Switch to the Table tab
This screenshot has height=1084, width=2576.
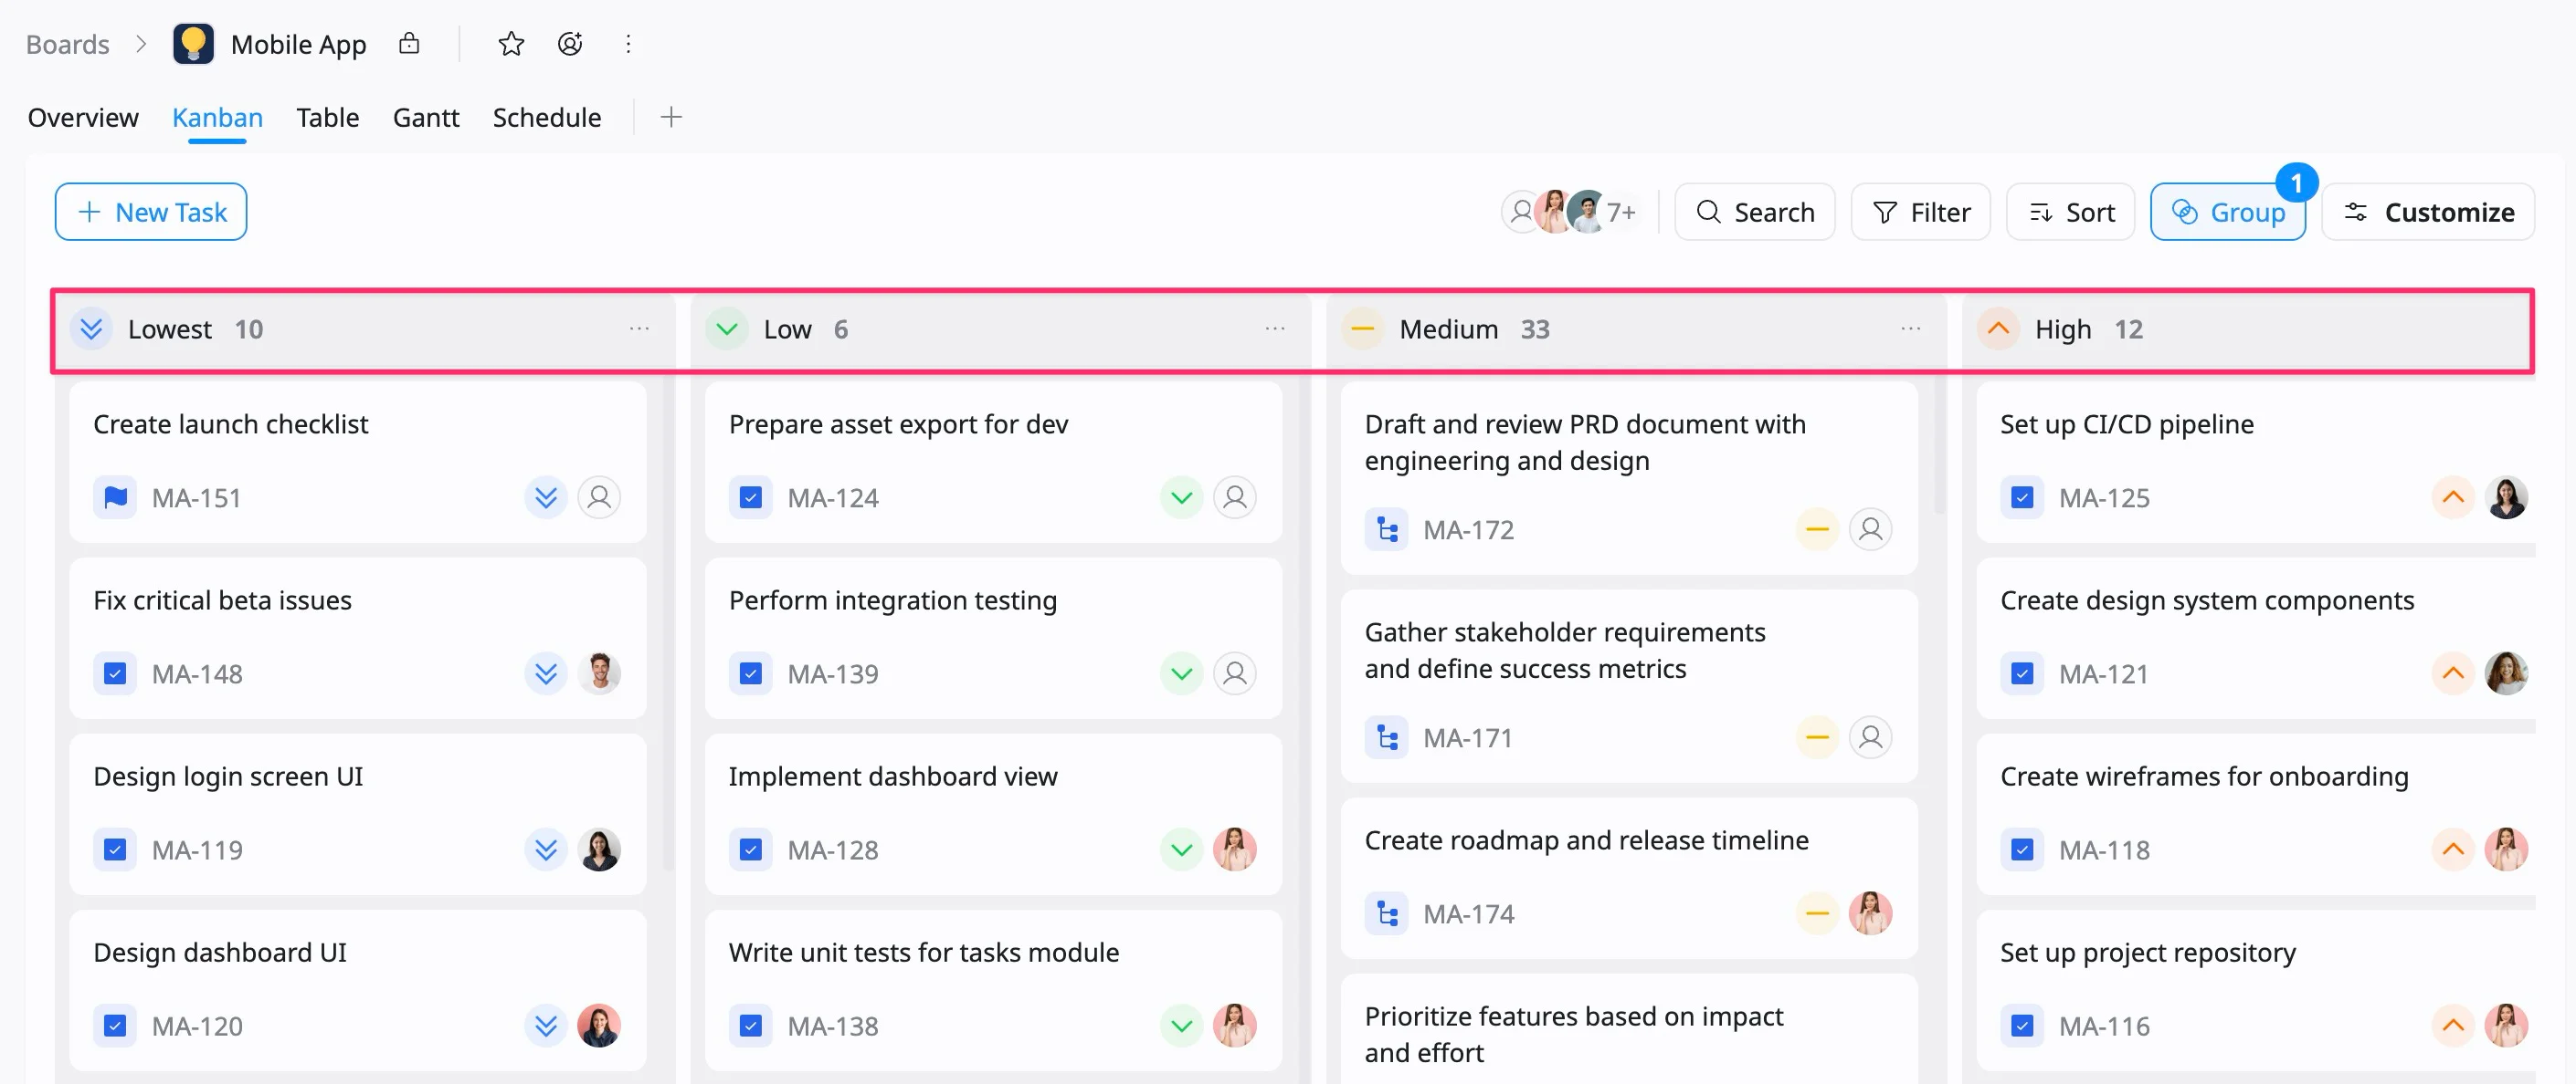[327, 118]
